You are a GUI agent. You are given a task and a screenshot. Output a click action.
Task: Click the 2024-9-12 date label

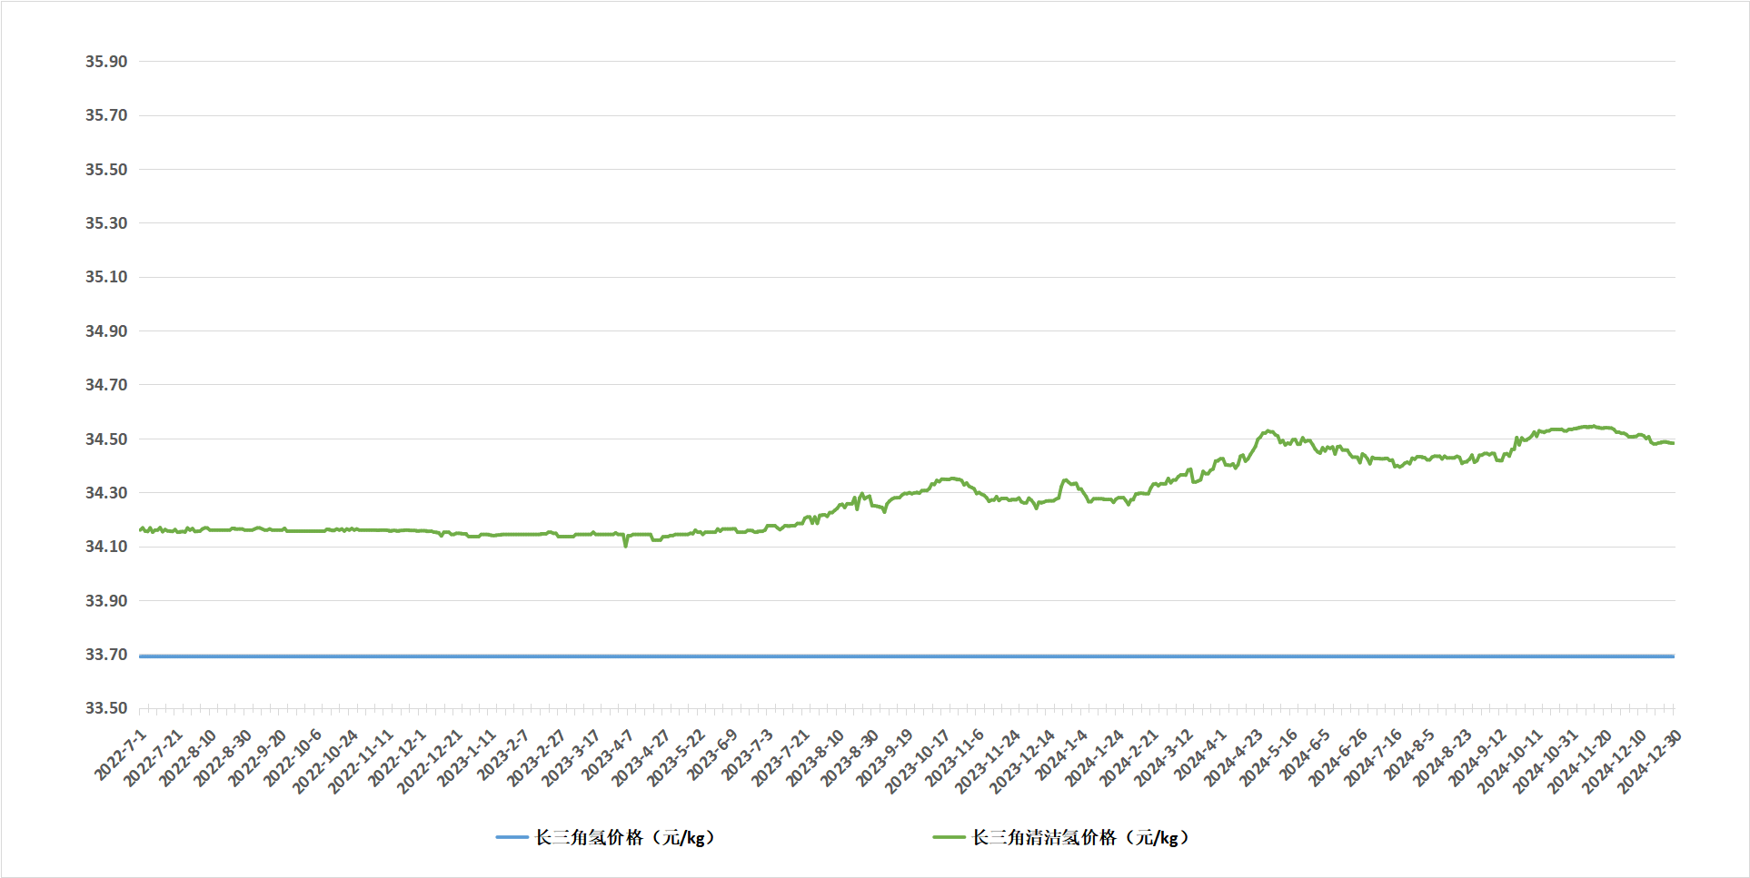pyautogui.click(x=1479, y=758)
